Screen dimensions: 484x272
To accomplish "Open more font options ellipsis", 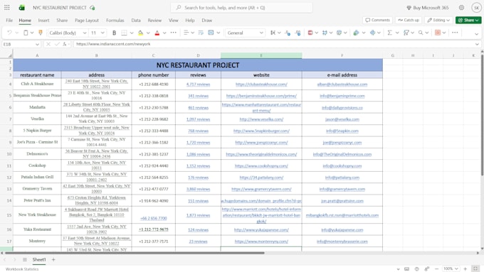I will click(174, 33).
